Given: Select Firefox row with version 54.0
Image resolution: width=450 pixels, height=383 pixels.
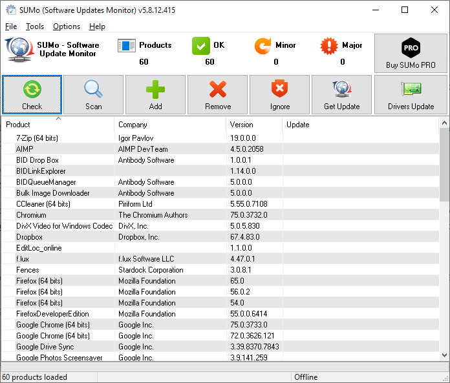Looking at the screenshot, I should coord(220,303).
